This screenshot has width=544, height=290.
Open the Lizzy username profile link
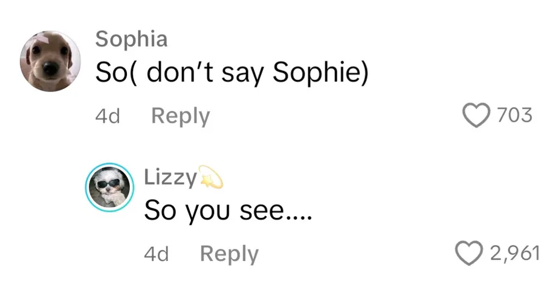(170, 177)
